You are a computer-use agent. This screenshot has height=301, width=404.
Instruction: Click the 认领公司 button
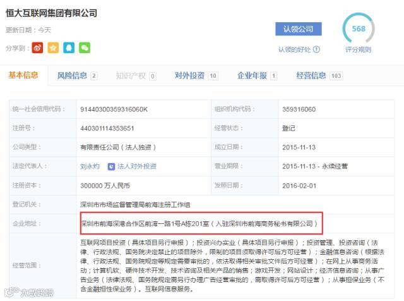(x=299, y=29)
